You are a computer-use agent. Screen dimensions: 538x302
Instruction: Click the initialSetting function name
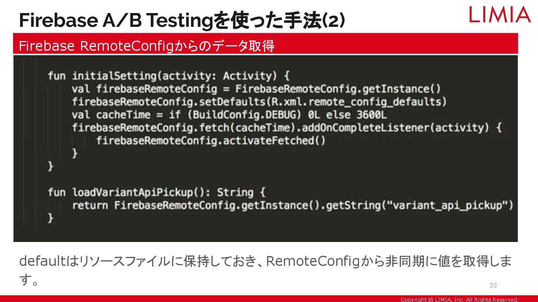(x=114, y=76)
